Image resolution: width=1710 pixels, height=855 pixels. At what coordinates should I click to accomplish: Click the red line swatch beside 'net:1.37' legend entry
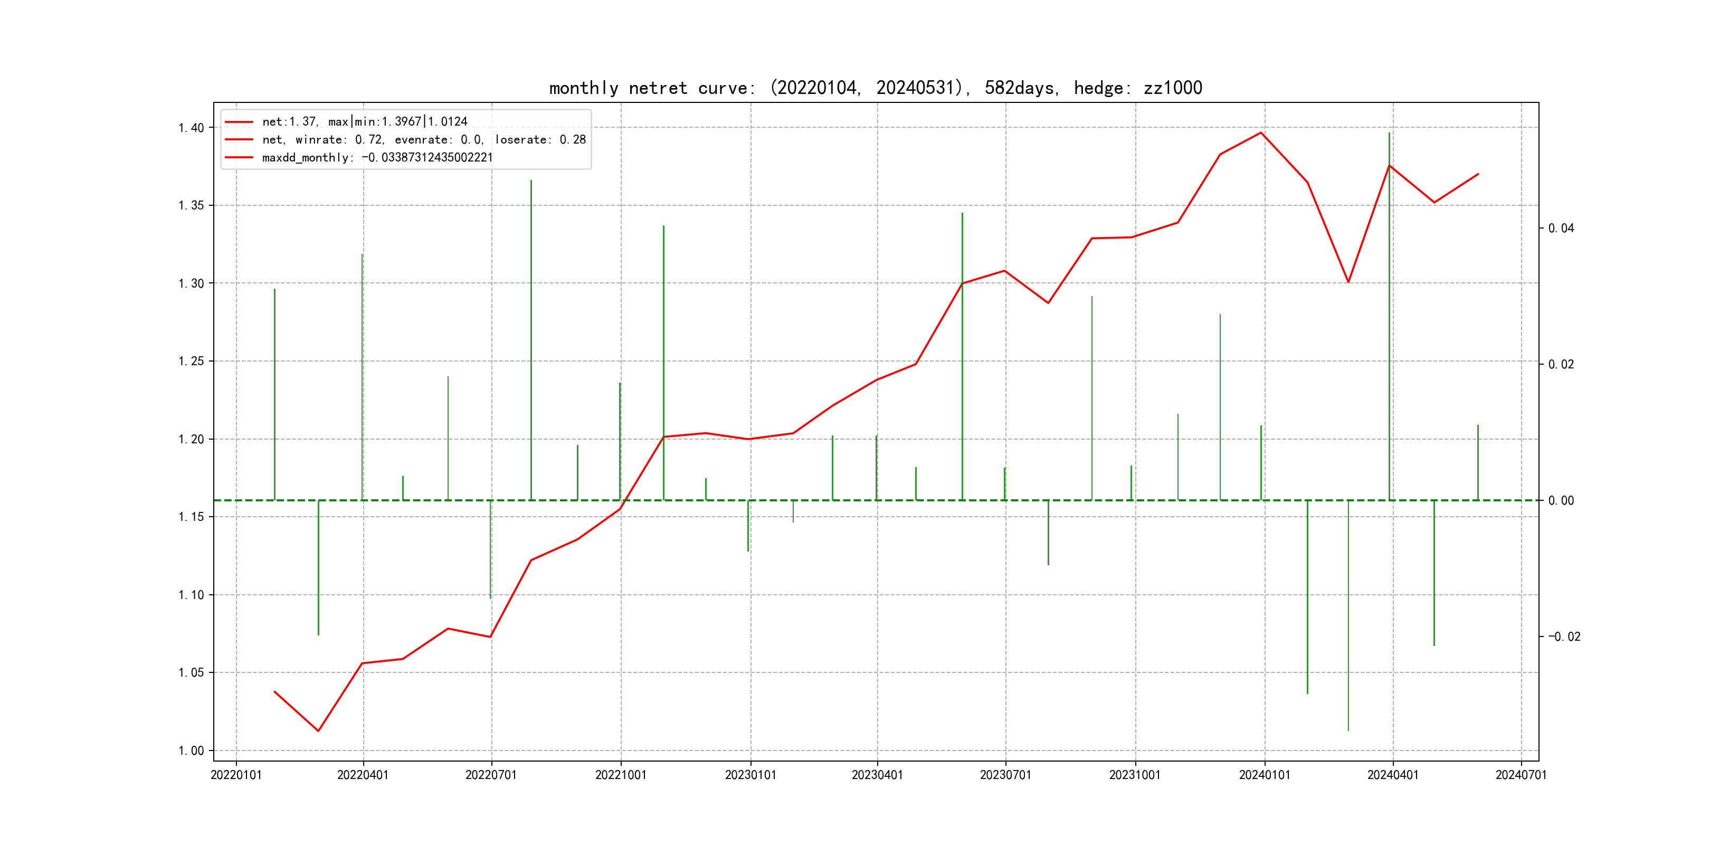pyautogui.click(x=239, y=122)
